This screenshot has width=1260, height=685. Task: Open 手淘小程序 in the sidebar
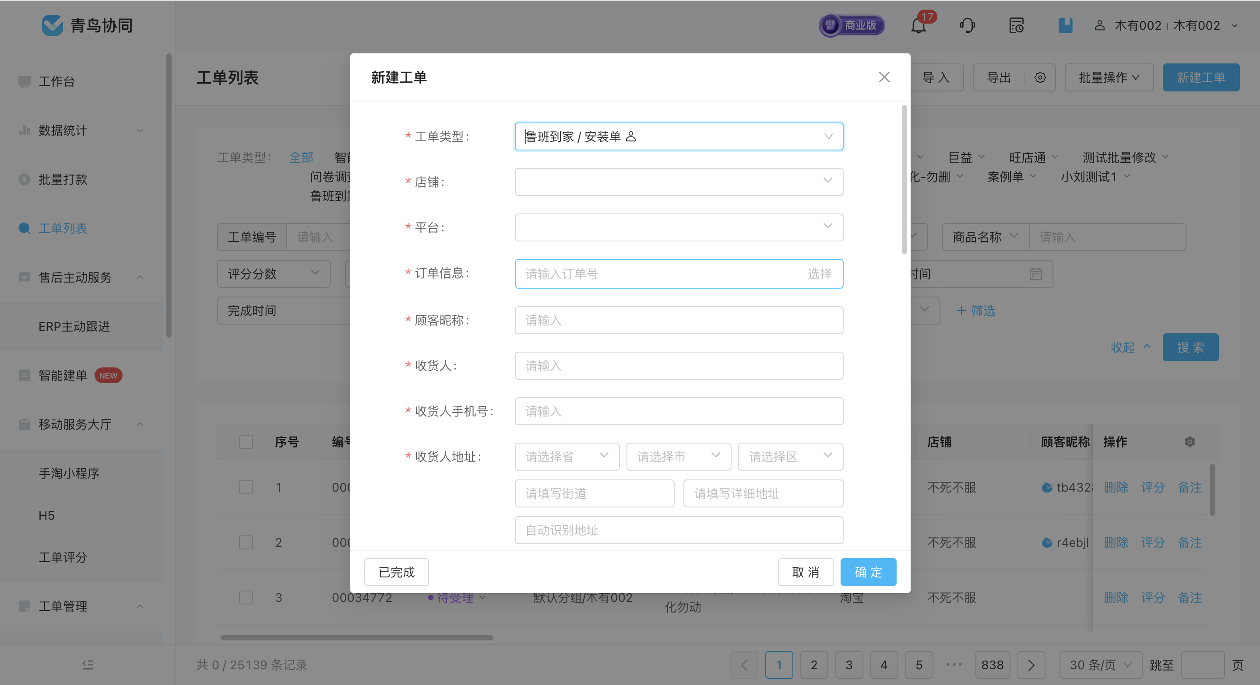pyautogui.click(x=69, y=473)
